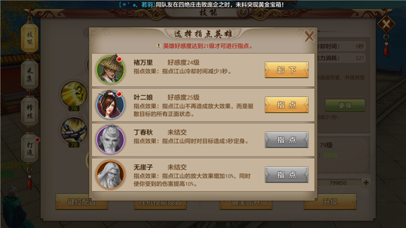The width and height of the screenshot is (406, 228).
Task: Select 无崖子 hero portrait
Action: click(x=111, y=175)
